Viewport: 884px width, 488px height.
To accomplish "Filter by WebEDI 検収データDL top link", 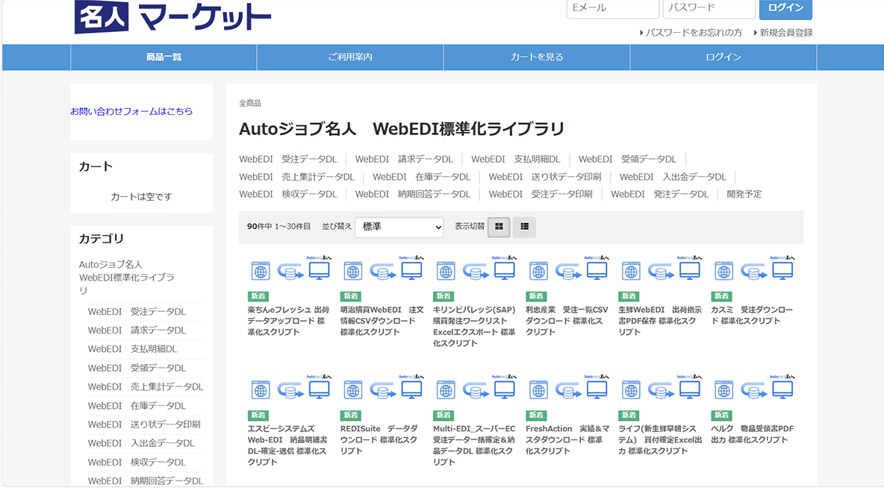I will (288, 195).
